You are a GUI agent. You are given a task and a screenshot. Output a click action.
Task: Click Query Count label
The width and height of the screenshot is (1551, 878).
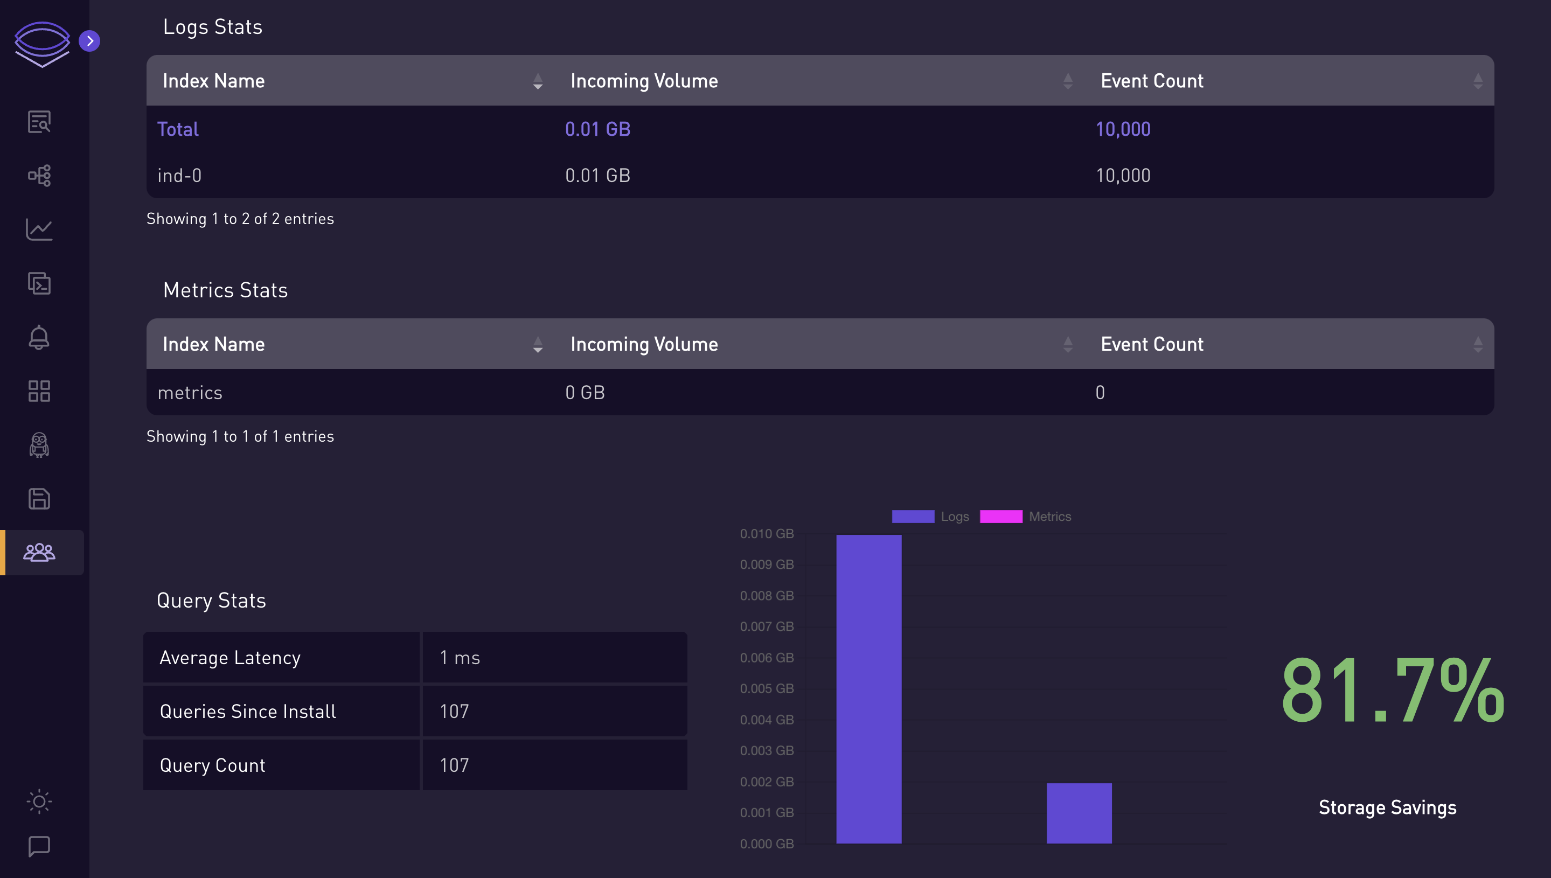(x=212, y=765)
